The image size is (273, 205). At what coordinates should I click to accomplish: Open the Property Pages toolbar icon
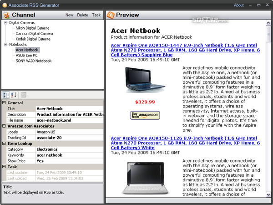click(24, 95)
